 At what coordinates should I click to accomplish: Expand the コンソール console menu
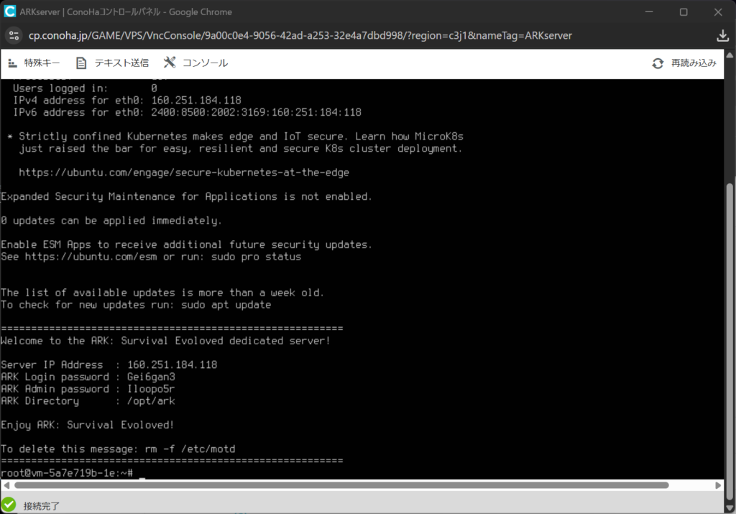coord(205,63)
